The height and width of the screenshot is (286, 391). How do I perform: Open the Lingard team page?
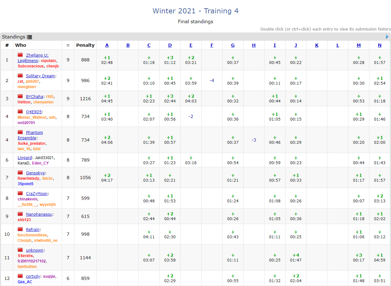coord(25,157)
